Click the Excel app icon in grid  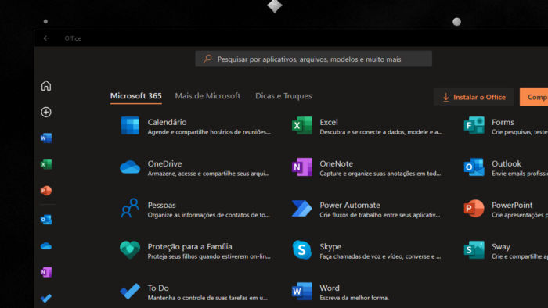(302, 126)
